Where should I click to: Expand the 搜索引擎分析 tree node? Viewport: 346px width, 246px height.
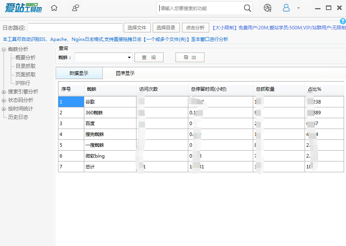point(3,92)
